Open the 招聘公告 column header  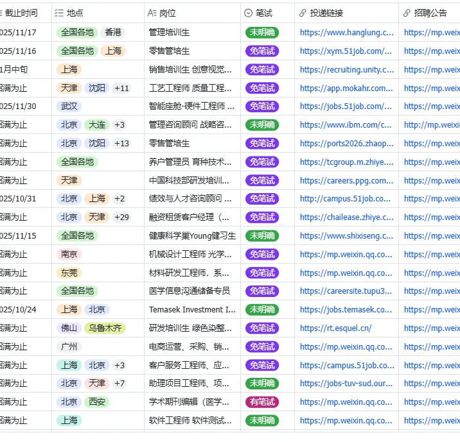pos(430,13)
